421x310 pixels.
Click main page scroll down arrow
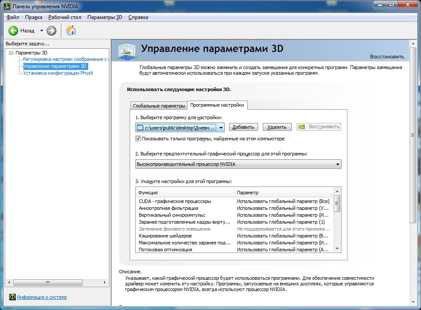pos(413,302)
